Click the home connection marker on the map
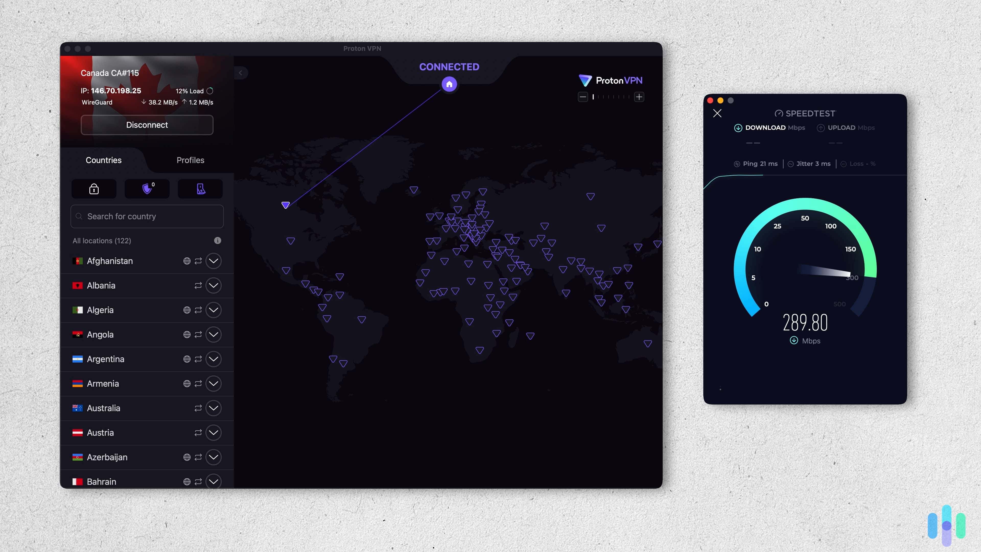 pyautogui.click(x=449, y=84)
